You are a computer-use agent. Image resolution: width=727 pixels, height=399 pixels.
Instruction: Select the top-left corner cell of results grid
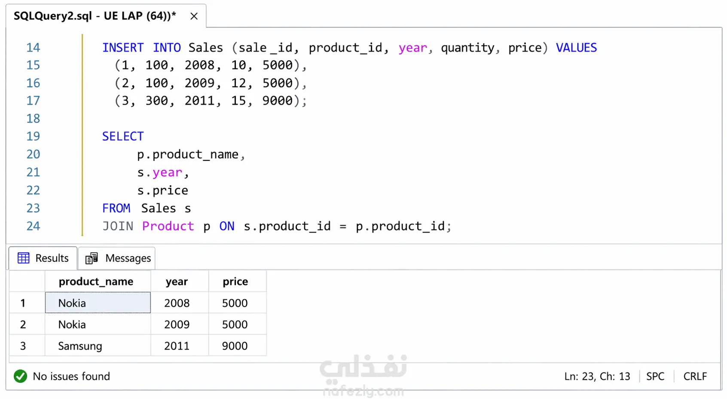(x=27, y=281)
